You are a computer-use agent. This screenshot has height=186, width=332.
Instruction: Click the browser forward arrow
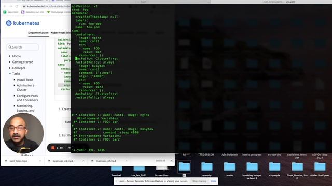click(11, 6)
